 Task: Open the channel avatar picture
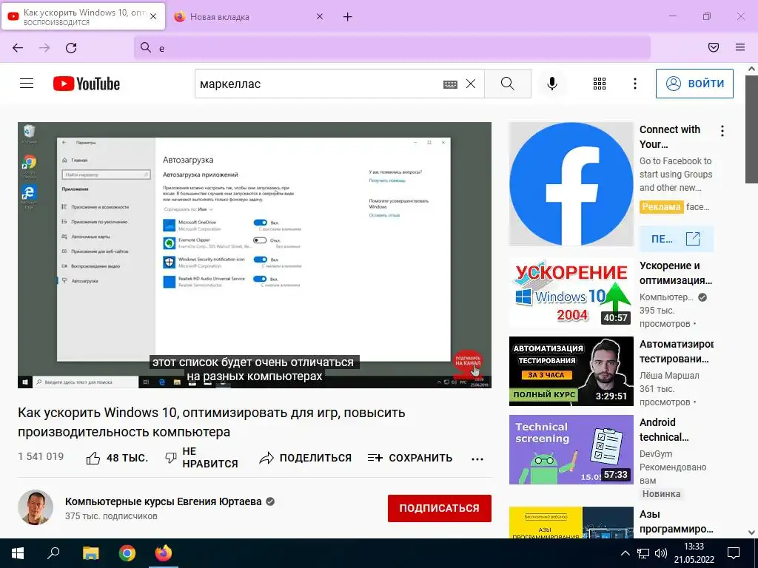(36, 507)
